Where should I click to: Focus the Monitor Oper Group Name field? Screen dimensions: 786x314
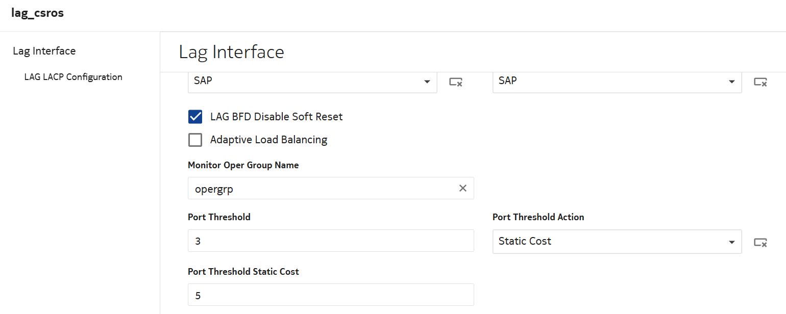click(322, 189)
